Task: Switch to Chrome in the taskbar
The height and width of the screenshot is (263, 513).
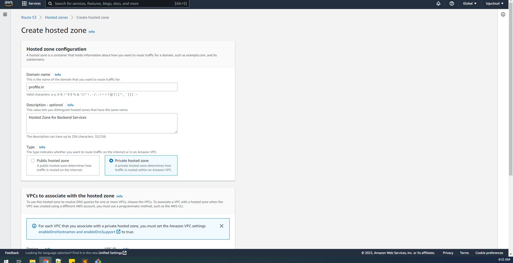Action: 46,261
